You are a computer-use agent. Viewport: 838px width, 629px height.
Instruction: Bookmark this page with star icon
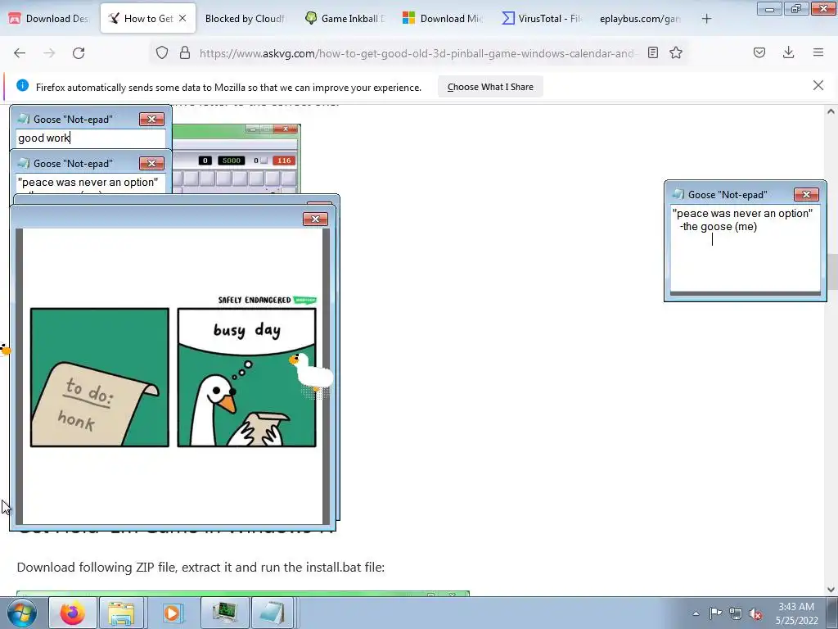tap(675, 52)
